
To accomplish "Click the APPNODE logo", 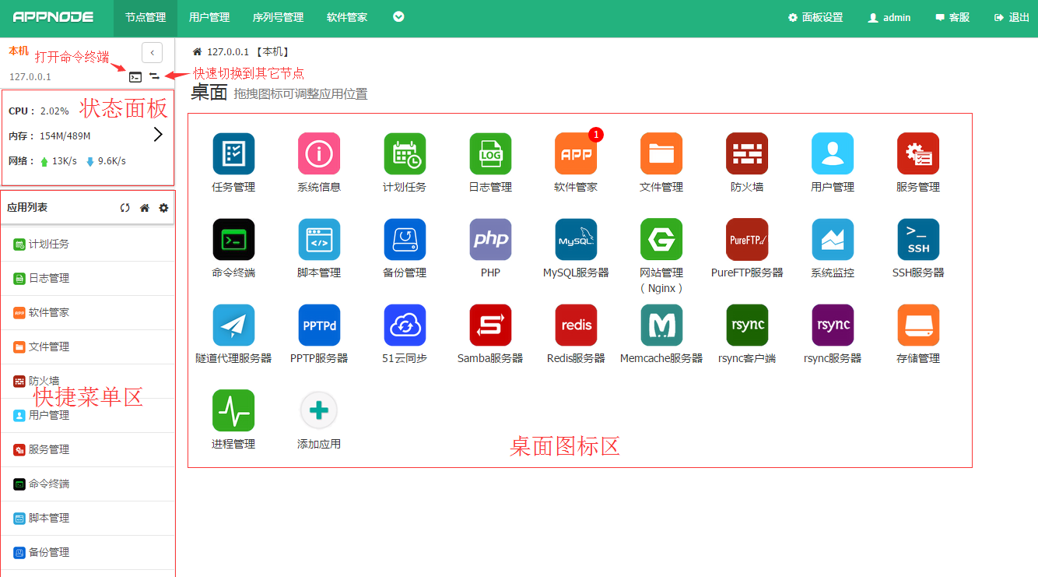I will pos(53,17).
